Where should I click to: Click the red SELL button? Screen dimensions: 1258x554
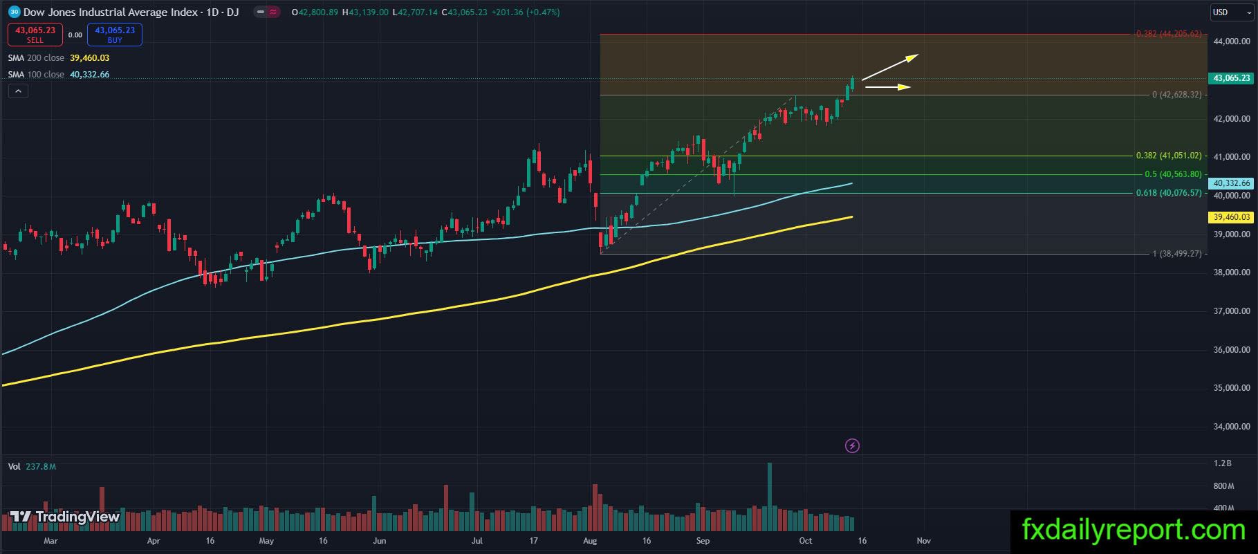(35, 35)
